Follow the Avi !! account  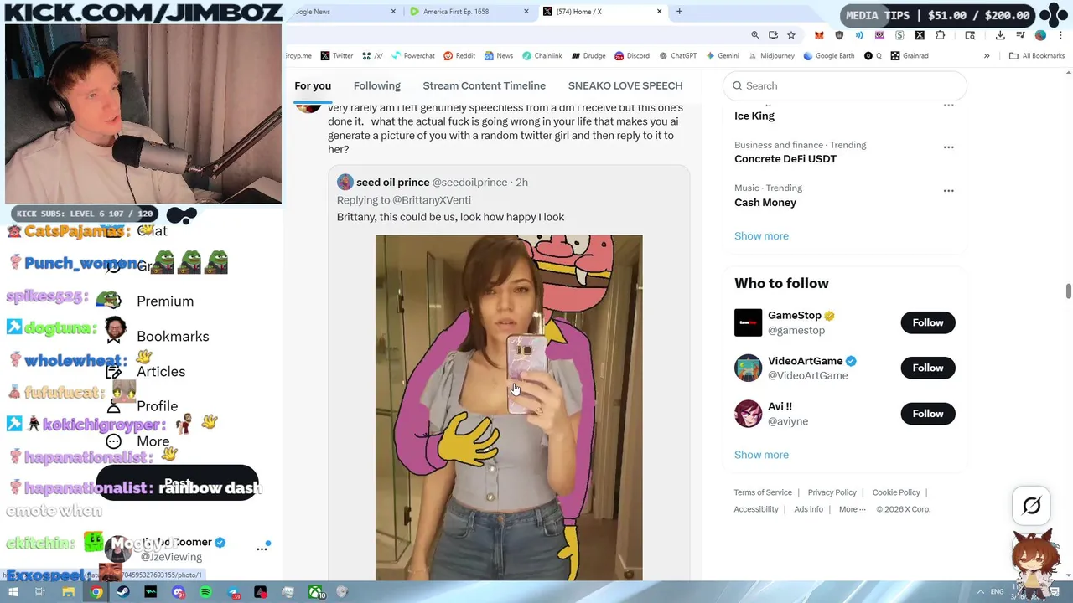point(928,414)
